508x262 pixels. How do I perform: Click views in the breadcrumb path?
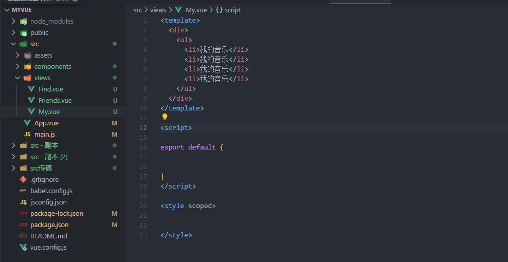[158, 10]
